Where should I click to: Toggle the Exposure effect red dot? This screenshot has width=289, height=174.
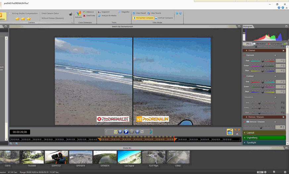click(244, 55)
